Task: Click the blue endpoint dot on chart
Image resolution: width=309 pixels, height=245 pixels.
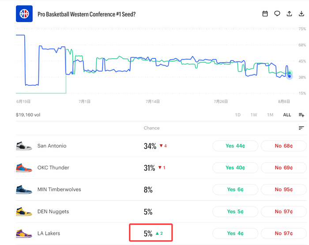Action: point(290,76)
